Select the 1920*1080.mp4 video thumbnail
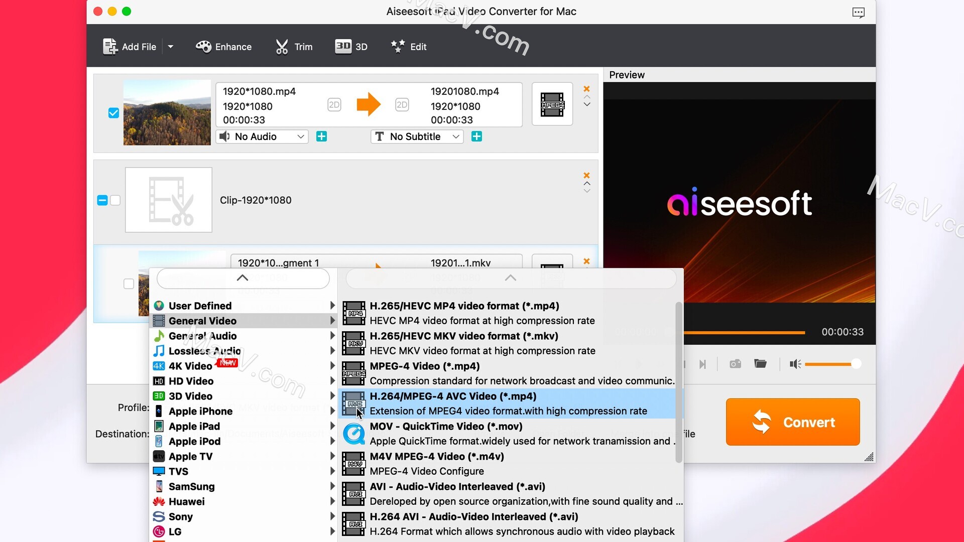Viewport: 964px width, 542px height. coord(167,112)
